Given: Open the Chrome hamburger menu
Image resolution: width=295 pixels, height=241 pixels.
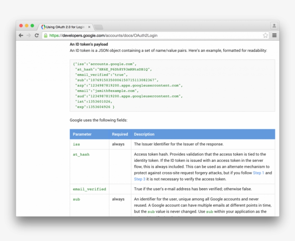Looking at the screenshot, I should [x=274, y=35].
